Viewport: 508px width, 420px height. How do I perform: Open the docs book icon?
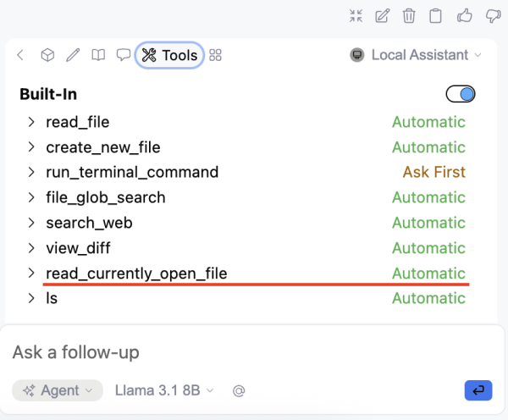[x=99, y=55]
